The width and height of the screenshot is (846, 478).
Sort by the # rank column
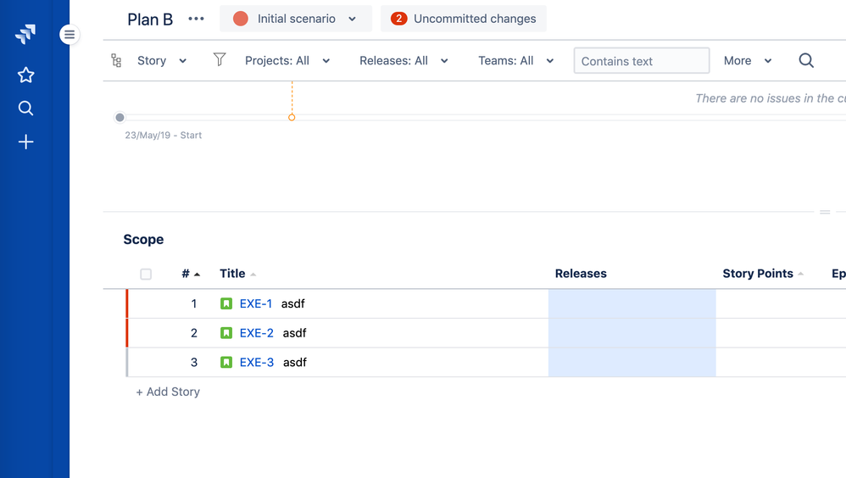[191, 274]
